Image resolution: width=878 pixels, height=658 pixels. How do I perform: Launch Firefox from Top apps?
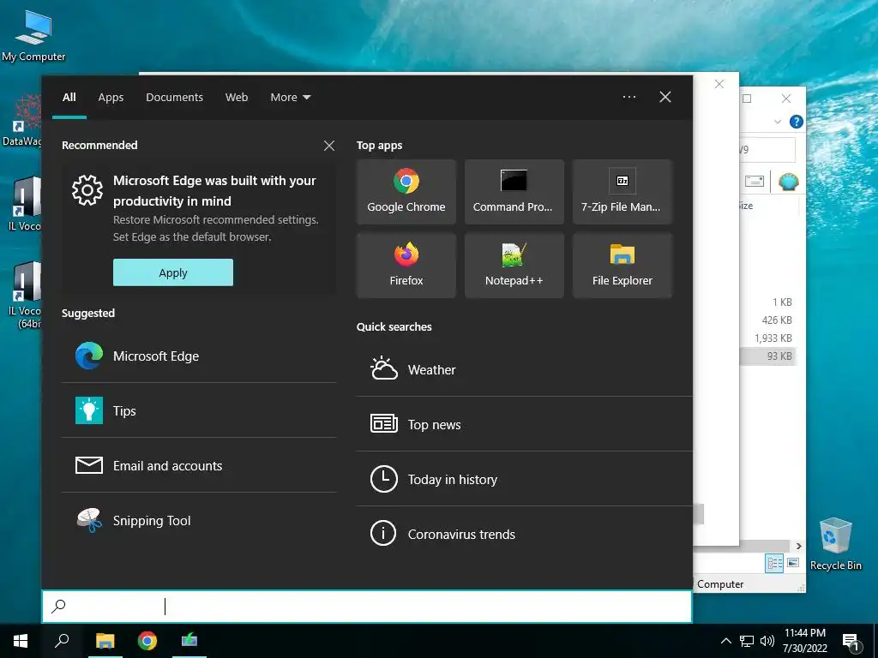[406, 266]
